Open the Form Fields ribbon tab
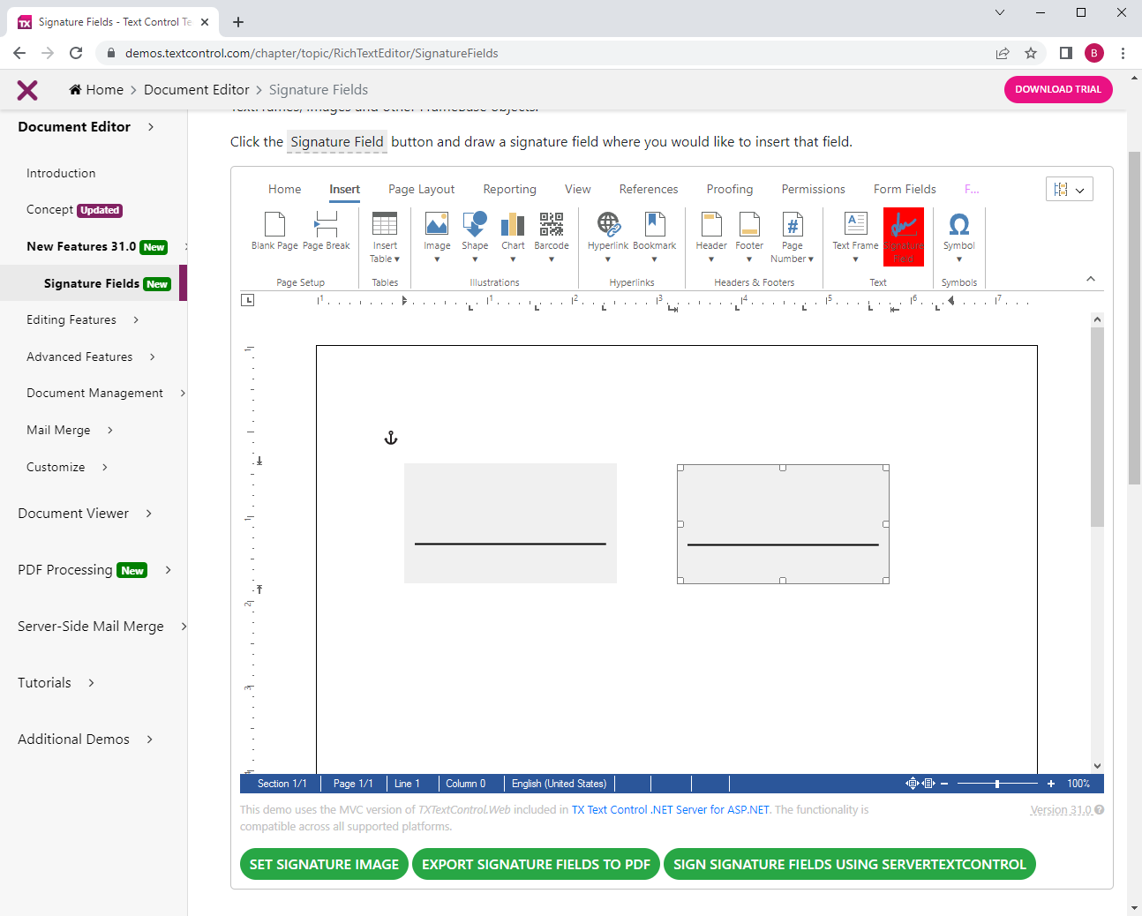The image size is (1142, 916). pyautogui.click(x=905, y=189)
